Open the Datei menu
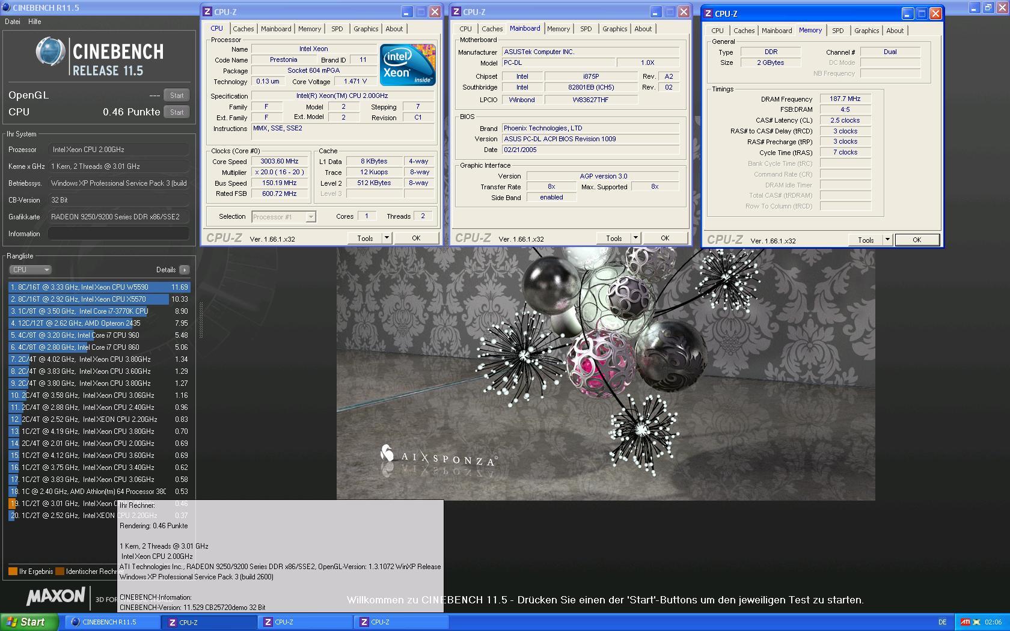 click(x=13, y=22)
